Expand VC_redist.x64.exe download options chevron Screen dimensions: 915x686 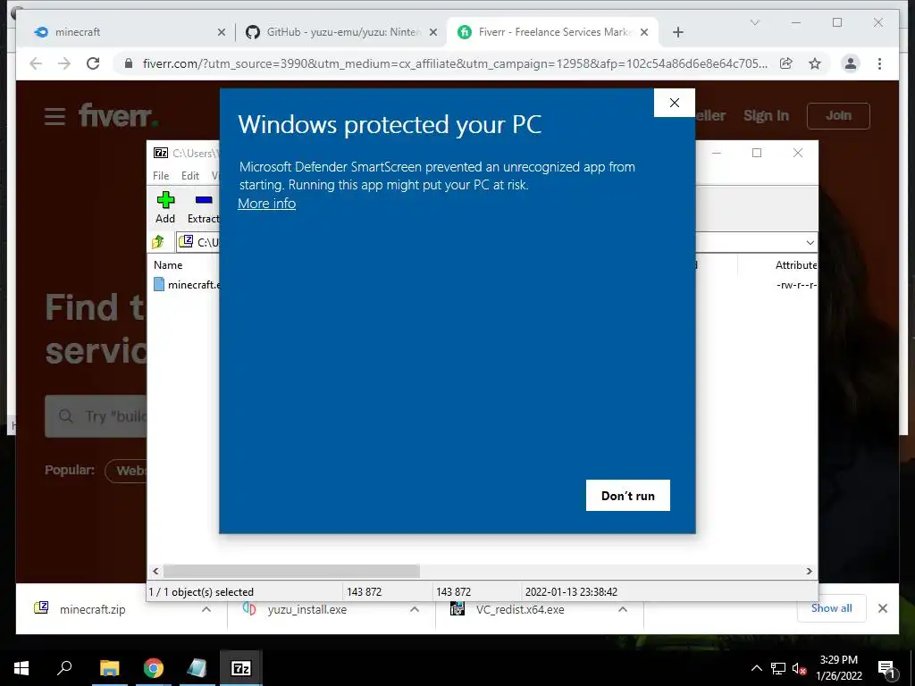tap(623, 609)
